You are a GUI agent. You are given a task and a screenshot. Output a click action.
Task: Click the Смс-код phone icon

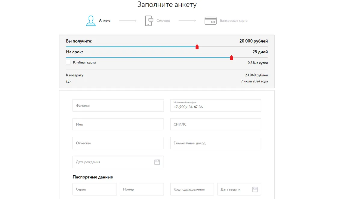pos(149,21)
